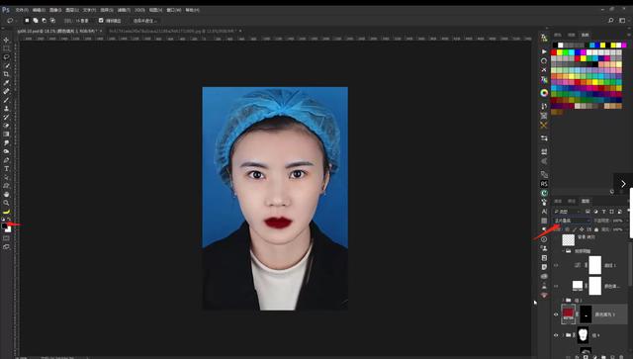Click Intersect with Selection mode icon
Image resolution: width=633 pixels, height=359 pixels.
(x=52, y=20)
